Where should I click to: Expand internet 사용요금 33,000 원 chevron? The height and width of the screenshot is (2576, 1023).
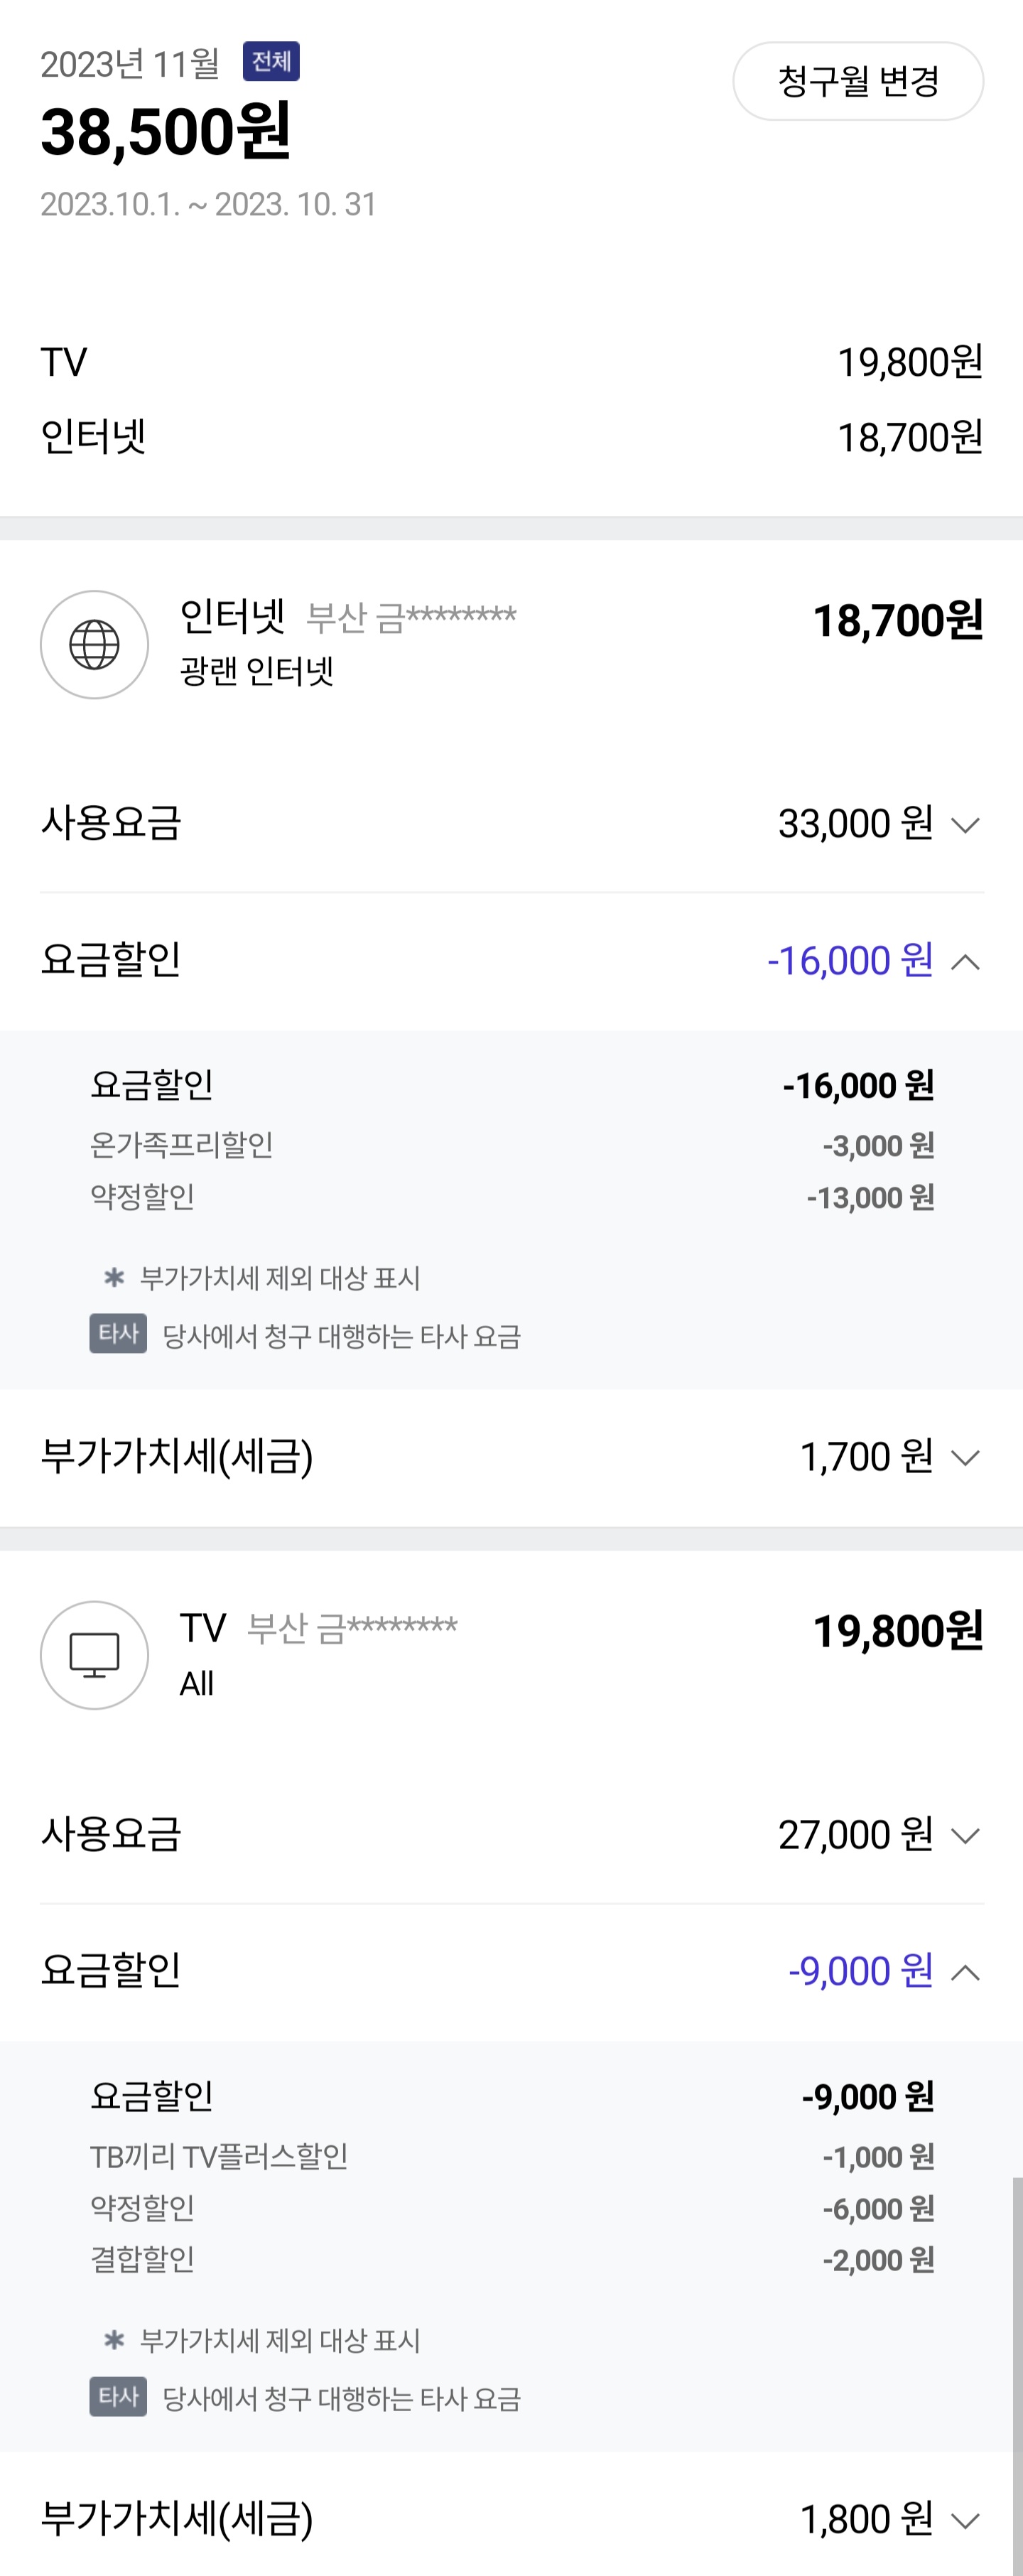(x=965, y=825)
